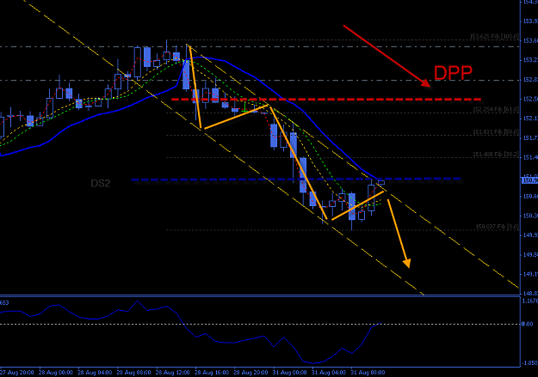This screenshot has height=377, width=538.
Task: Click the 28 Aug 00:00 time label
Action: click(56, 372)
